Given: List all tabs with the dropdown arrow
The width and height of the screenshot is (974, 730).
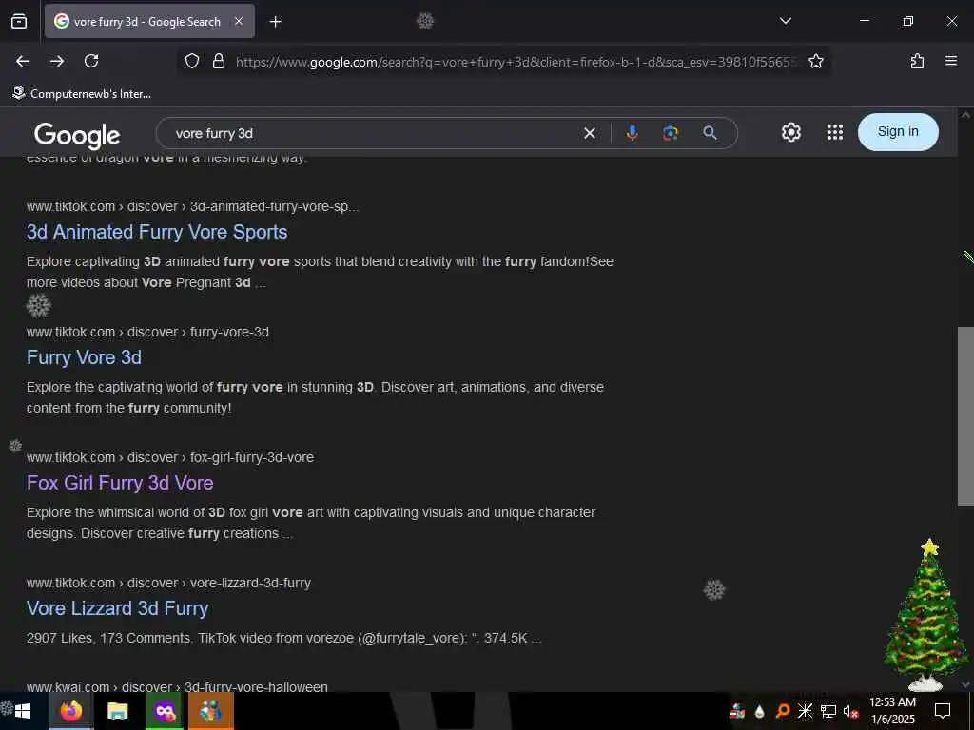Looking at the screenshot, I should click(785, 21).
